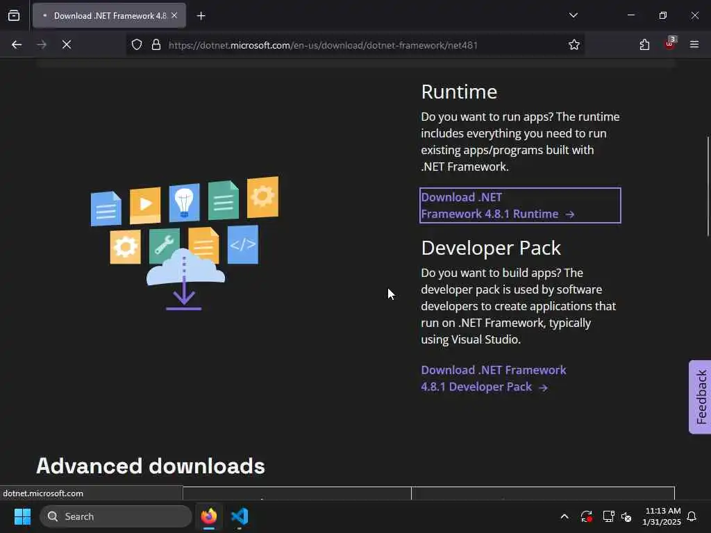Click the forward navigation arrow
This screenshot has width=711, height=533.
coord(42,45)
